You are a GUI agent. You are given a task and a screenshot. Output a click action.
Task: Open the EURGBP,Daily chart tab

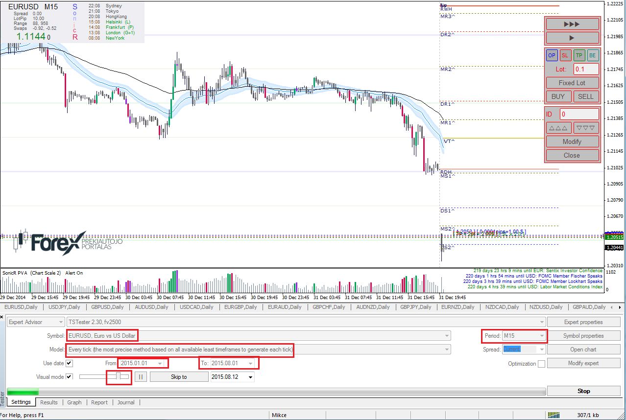tap(241, 307)
